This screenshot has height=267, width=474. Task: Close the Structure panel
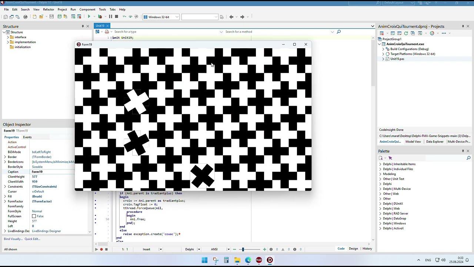click(88, 26)
